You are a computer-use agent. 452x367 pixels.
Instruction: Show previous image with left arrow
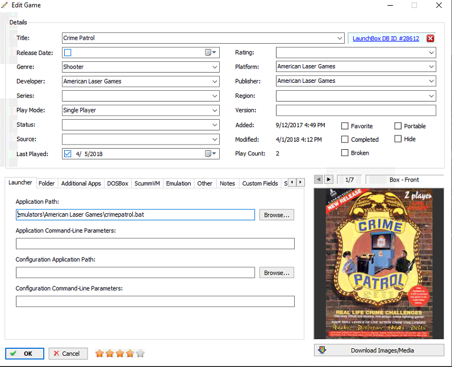tap(319, 180)
